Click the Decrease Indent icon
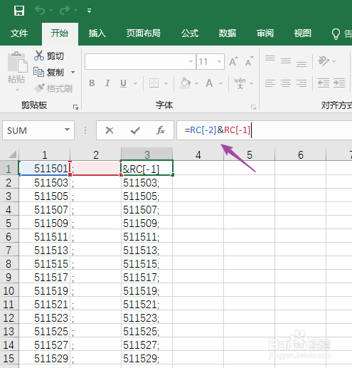This screenshot has width=352, height=368. [324, 83]
